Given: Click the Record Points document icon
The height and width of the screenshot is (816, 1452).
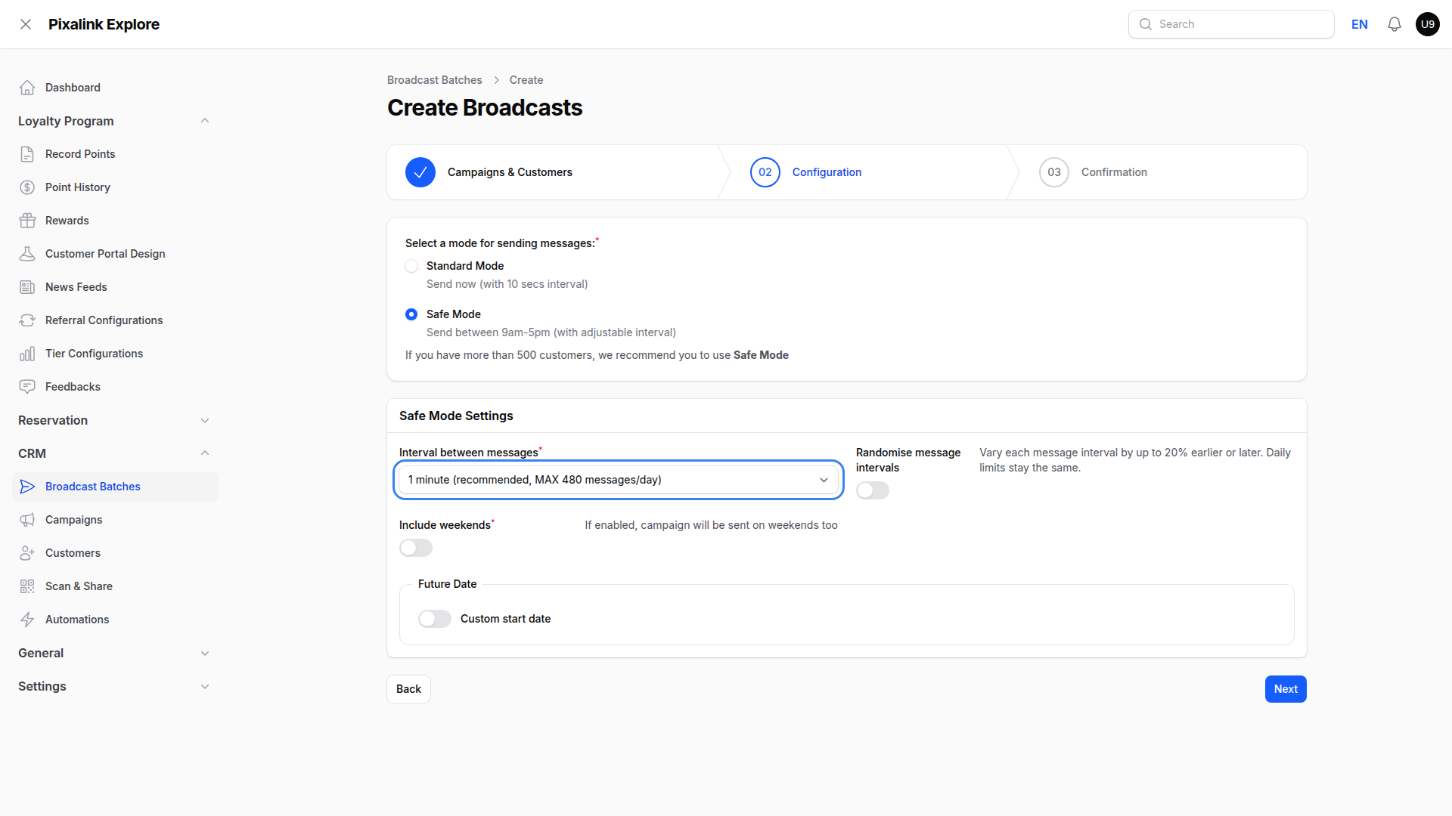Looking at the screenshot, I should pos(27,154).
